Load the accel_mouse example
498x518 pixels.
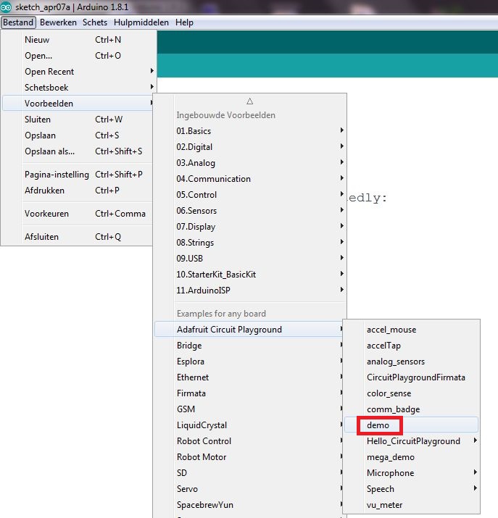(411, 330)
